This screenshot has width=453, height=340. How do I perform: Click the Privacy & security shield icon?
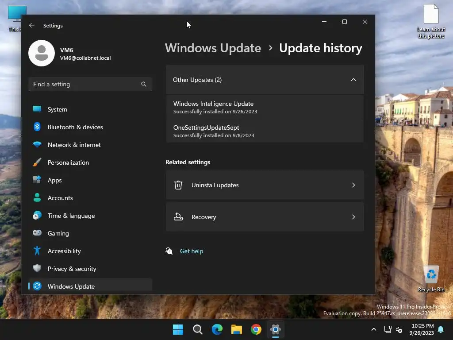pos(37,268)
